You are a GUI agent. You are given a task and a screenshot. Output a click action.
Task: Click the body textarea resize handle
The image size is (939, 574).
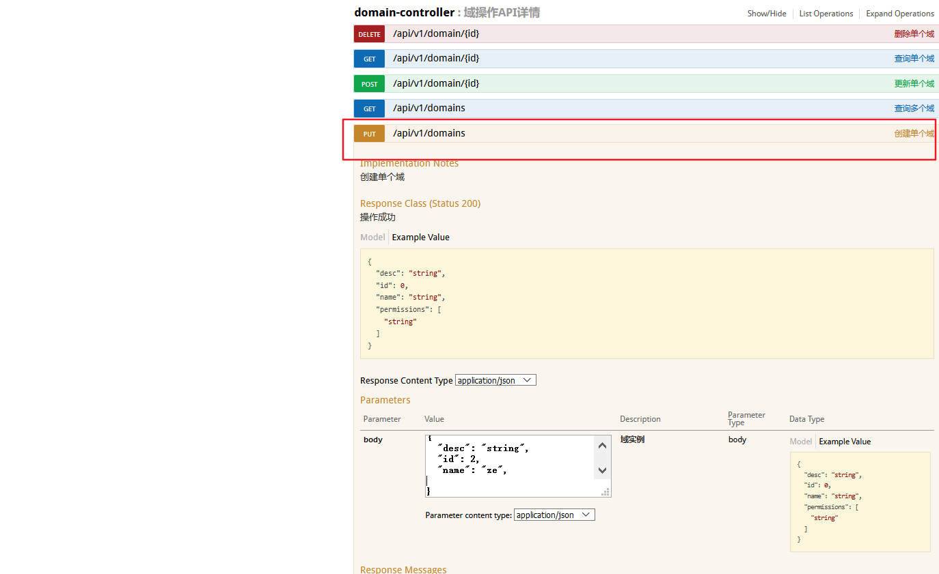coord(605,492)
